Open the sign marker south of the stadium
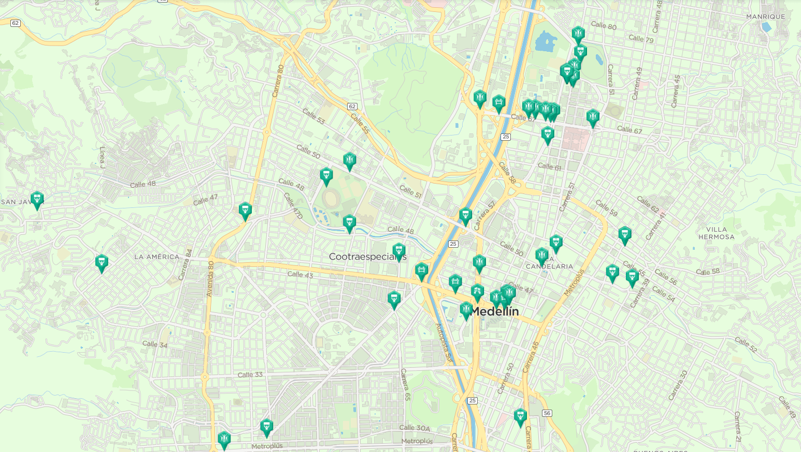 (349, 223)
